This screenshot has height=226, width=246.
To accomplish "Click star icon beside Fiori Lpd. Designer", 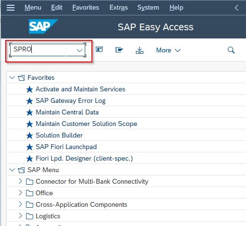I will [29, 159].
